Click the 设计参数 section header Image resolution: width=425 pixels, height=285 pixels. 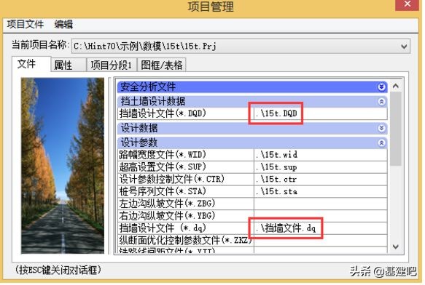tap(252, 142)
